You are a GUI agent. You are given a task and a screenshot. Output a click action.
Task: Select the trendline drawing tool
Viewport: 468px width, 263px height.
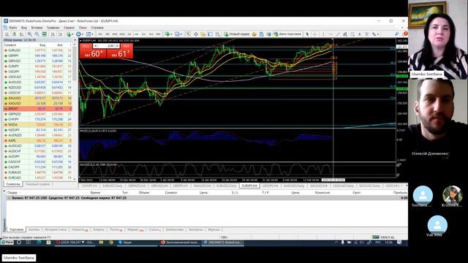point(338,34)
